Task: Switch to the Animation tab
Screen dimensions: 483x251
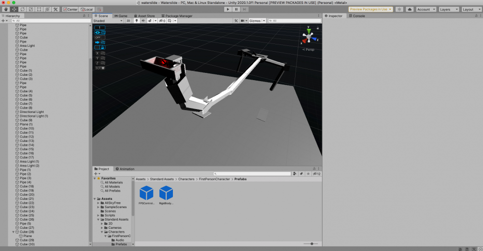Action: (125, 169)
